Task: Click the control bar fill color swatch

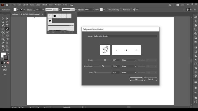Action: tap(15, 10)
